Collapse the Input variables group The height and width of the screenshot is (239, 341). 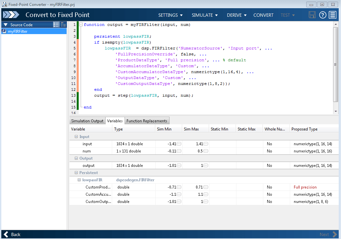pos(76,137)
